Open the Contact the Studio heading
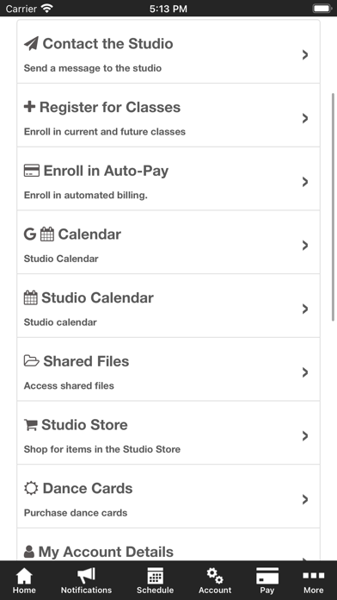The image size is (337, 600). (108, 44)
